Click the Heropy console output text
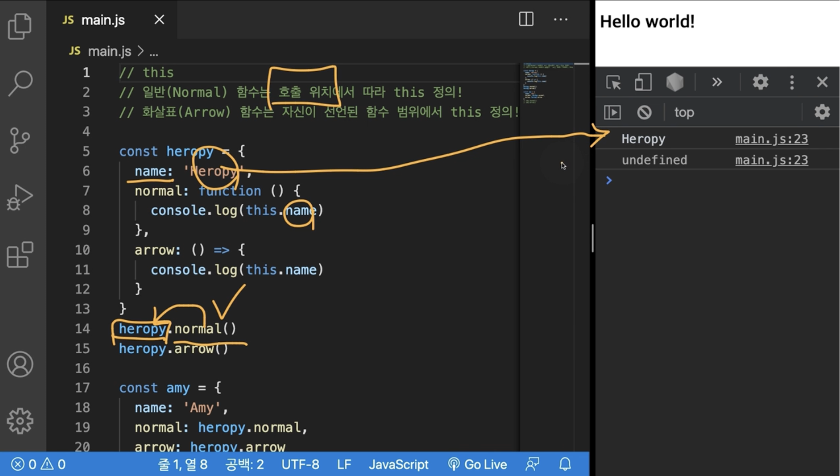 [643, 139]
